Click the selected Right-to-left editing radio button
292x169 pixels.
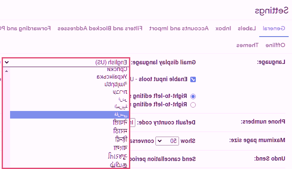click(x=193, y=96)
